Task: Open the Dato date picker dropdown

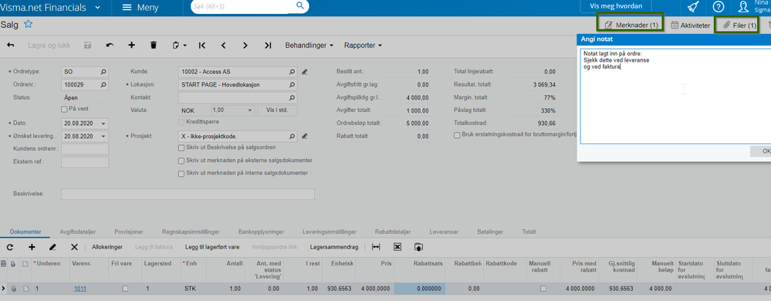Action: [103, 123]
